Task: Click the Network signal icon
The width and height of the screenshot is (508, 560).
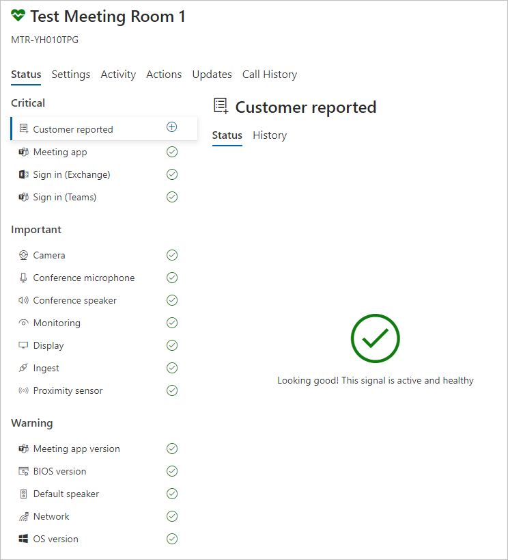Action: 23,516
